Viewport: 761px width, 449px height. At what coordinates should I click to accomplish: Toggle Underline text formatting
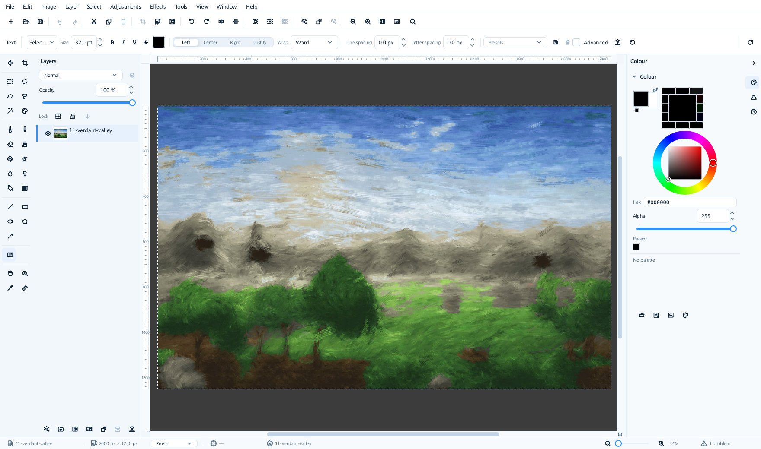(x=134, y=42)
